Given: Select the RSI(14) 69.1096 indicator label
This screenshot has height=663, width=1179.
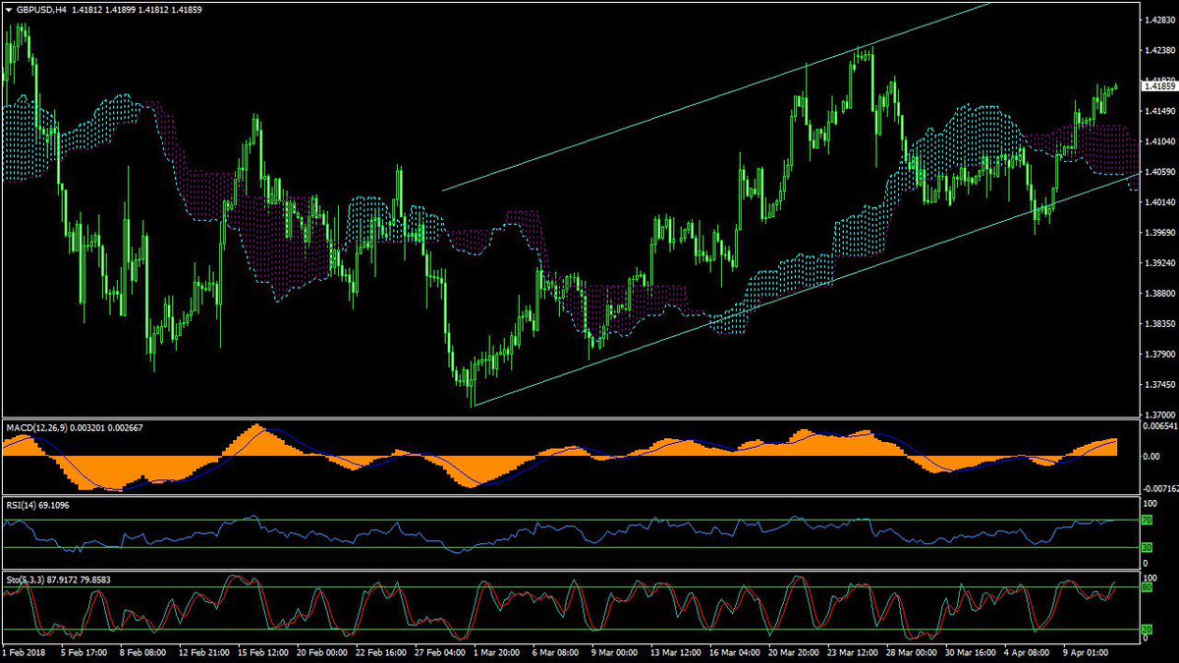Looking at the screenshot, I should click(x=37, y=507).
